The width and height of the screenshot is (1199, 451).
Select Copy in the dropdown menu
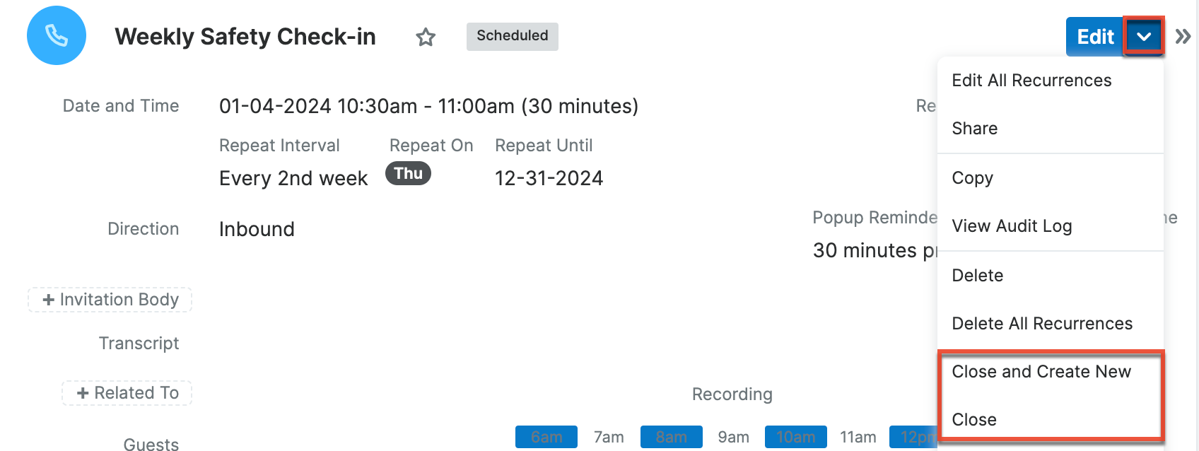[x=973, y=178]
